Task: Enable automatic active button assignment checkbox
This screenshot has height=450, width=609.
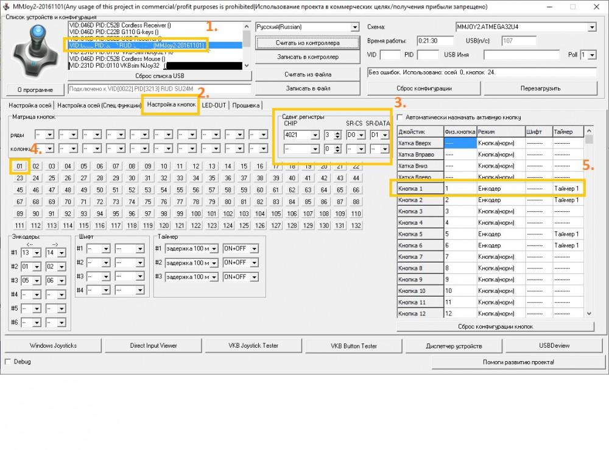Action: tap(400, 117)
